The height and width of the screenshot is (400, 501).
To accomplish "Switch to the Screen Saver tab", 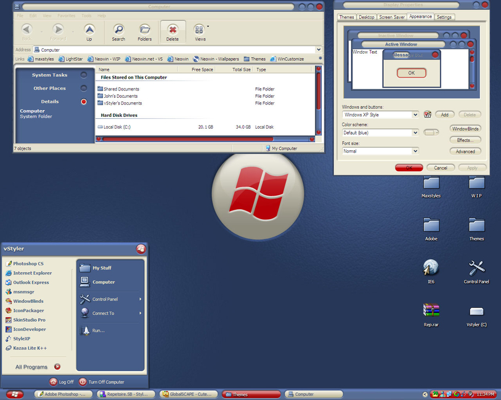I will [392, 17].
